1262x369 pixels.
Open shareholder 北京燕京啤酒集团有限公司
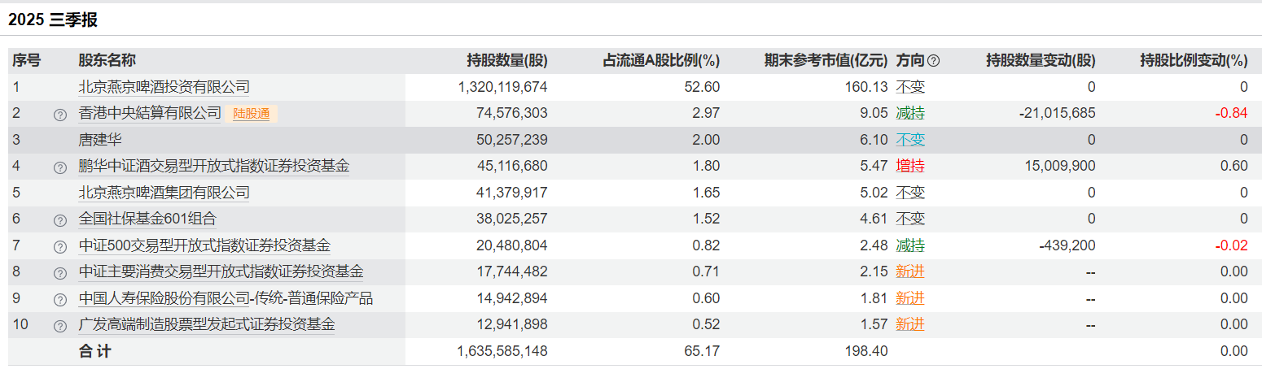[164, 193]
